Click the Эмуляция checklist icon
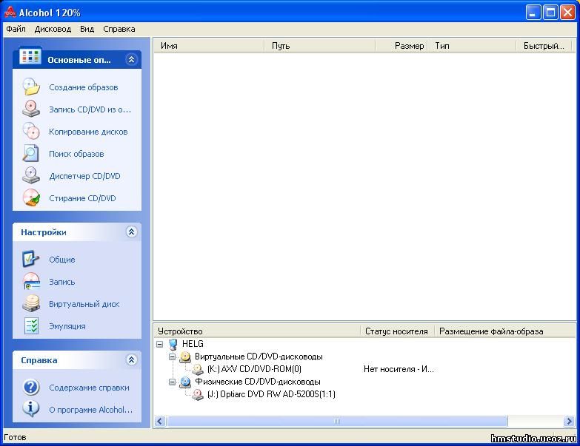Screen dimensions: 580x446 (31, 325)
